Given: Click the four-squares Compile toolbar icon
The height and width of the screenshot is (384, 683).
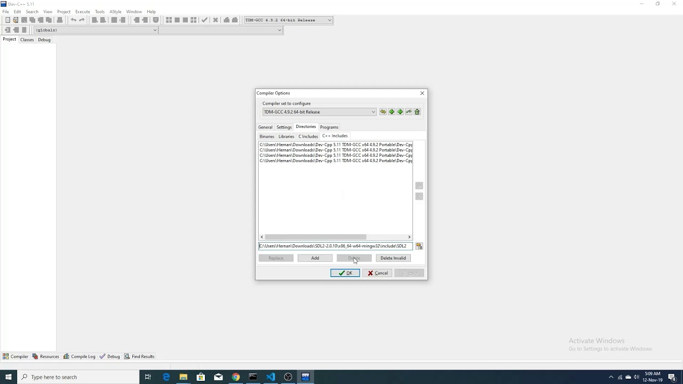Looking at the screenshot, I should pos(169,20).
